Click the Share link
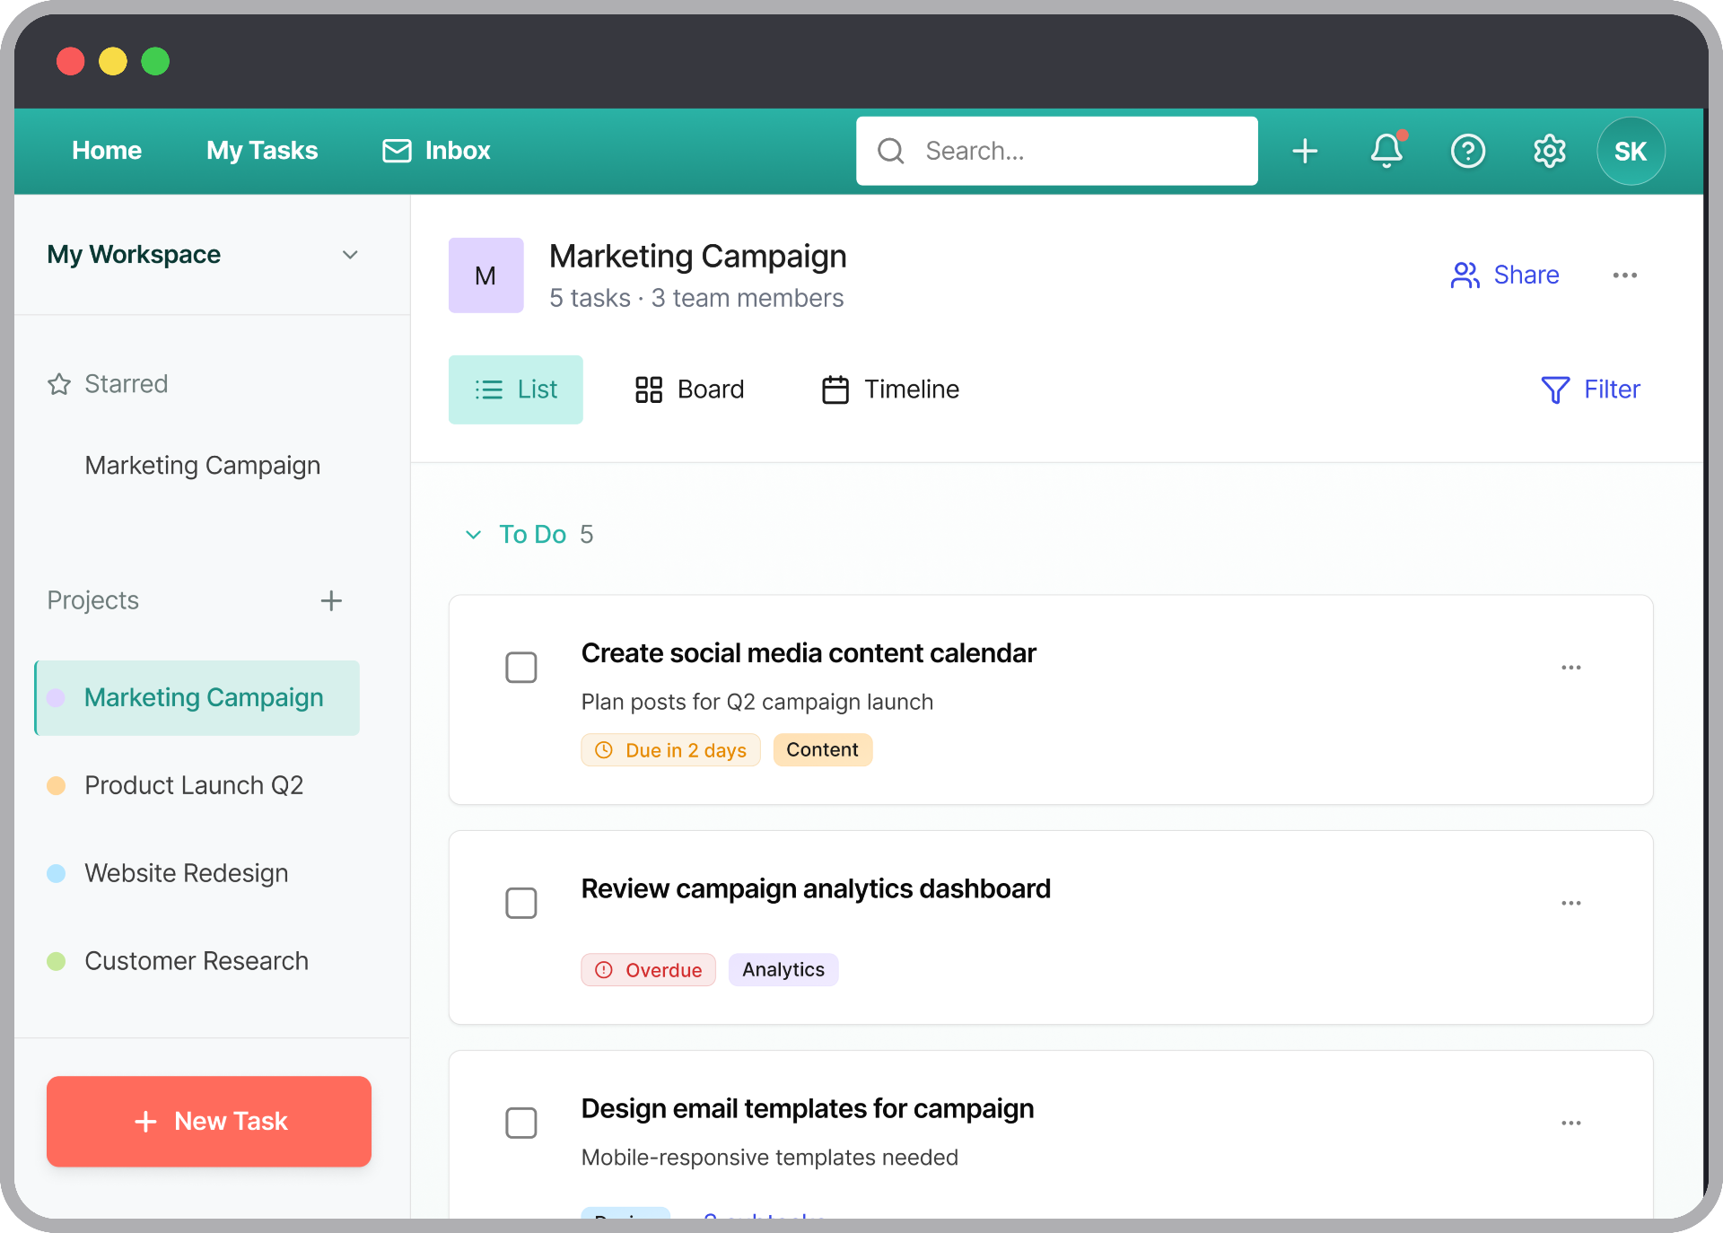 pyautogui.click(x=1505, y=275)
